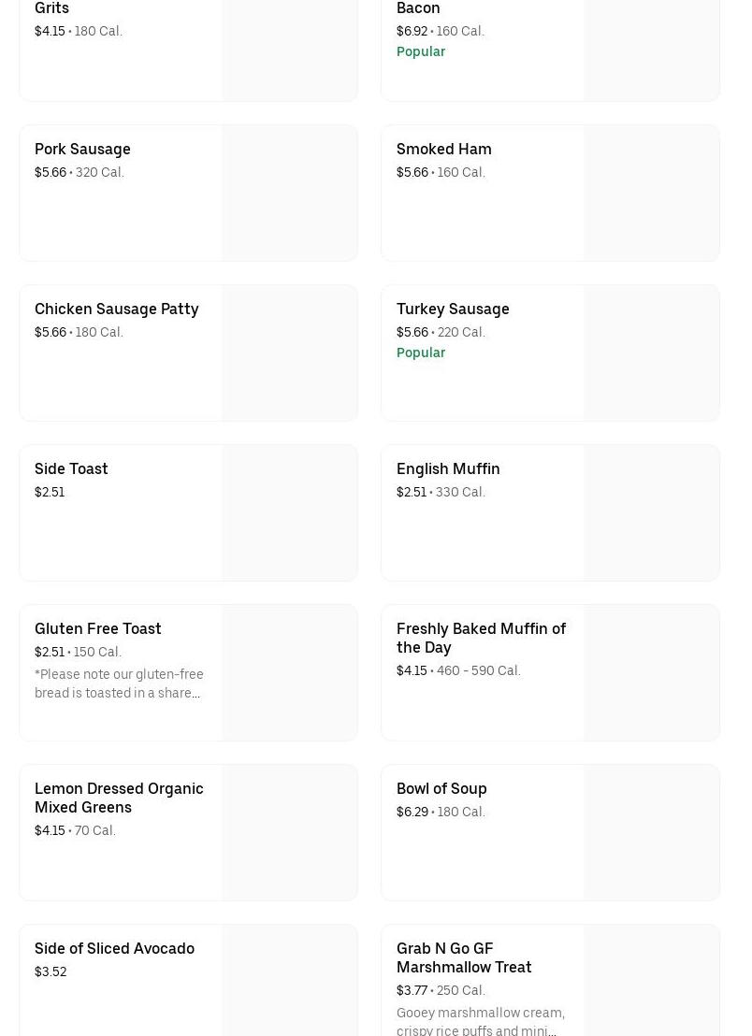The image size is (752, 1036).
Task: Open the Side Toast item
Action: pyautogui.click(x=71, y=468)
